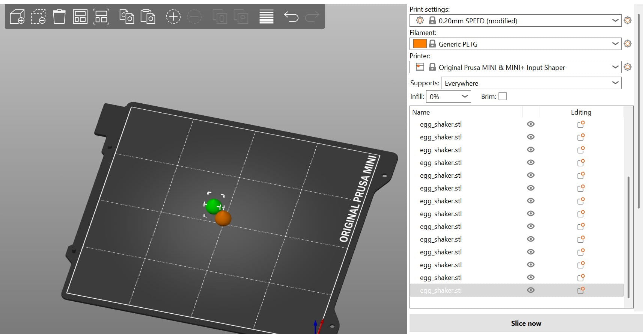Open the Supports dropdown showing Everywhere
Viewport: 643px width, 334px height.
click(x=531, y=83)
